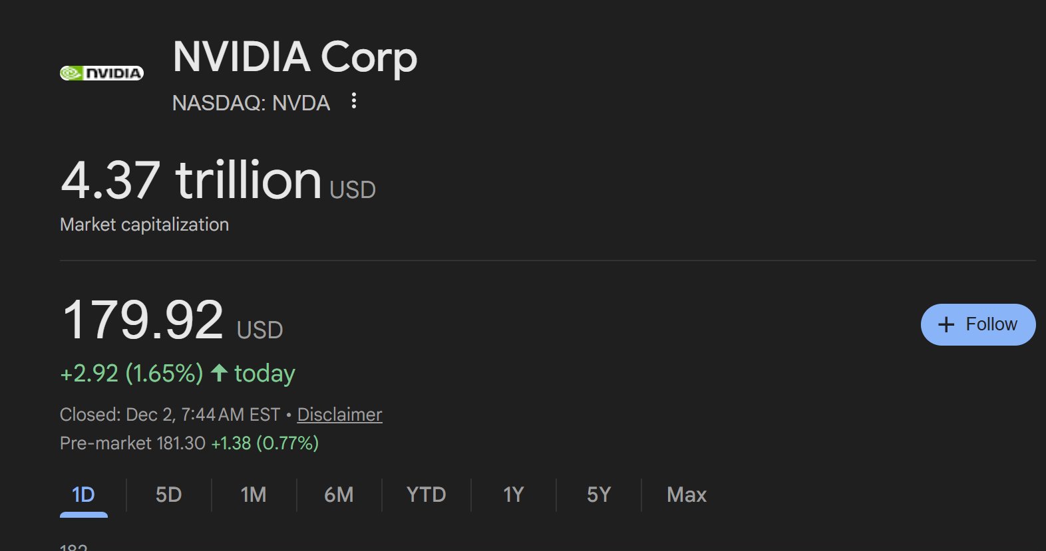Image resolution: width=1046 pixels, height=551 pixels.
Task: Click the NVIDIA company logo
Action: click(x=101, y=72)
